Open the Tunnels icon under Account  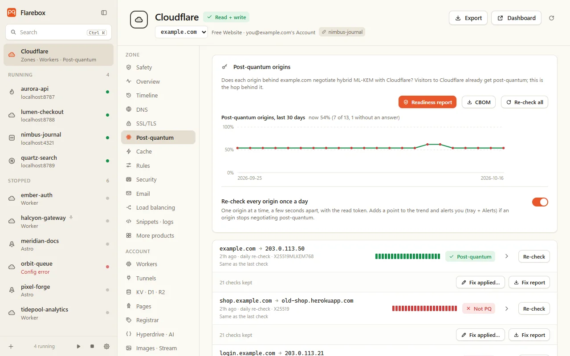tap(129, 278)
